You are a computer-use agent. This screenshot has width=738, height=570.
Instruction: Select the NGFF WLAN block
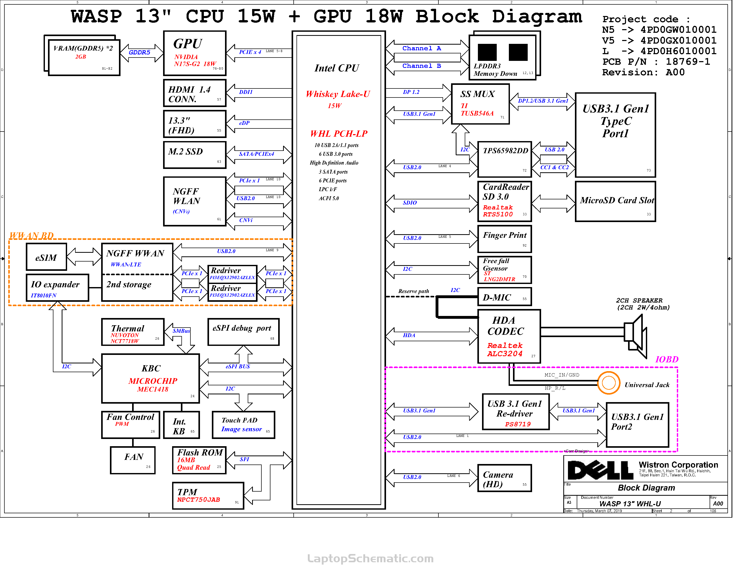tap(195, 202)
